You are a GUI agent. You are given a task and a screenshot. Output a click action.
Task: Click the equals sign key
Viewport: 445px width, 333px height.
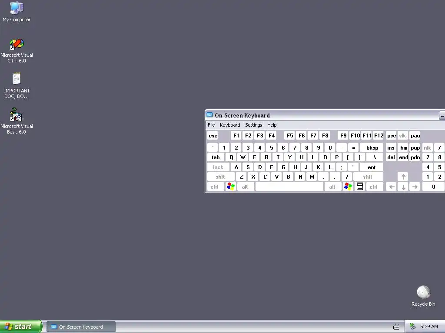pos(353,147)
